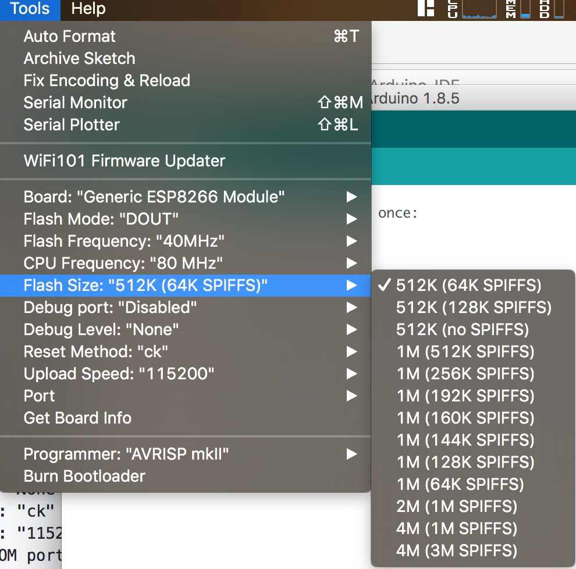The width and height of the screenshot is (576, 569).
Task: Open the Help menu
Action: click(x=88, y=9)
